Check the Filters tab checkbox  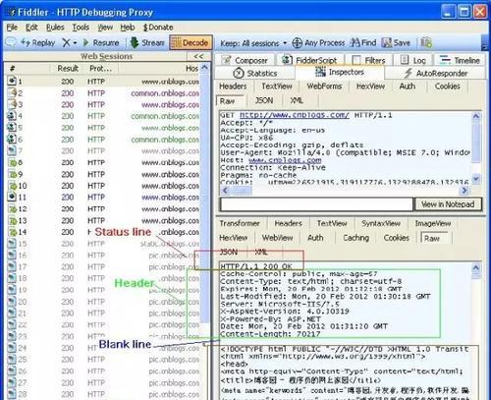356,60
